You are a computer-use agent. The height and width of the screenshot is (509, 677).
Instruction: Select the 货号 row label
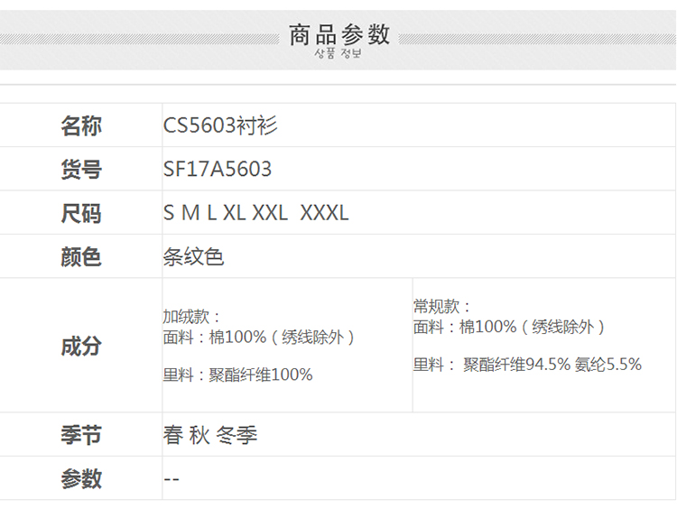pyautogui.click(x=81, y=170)
